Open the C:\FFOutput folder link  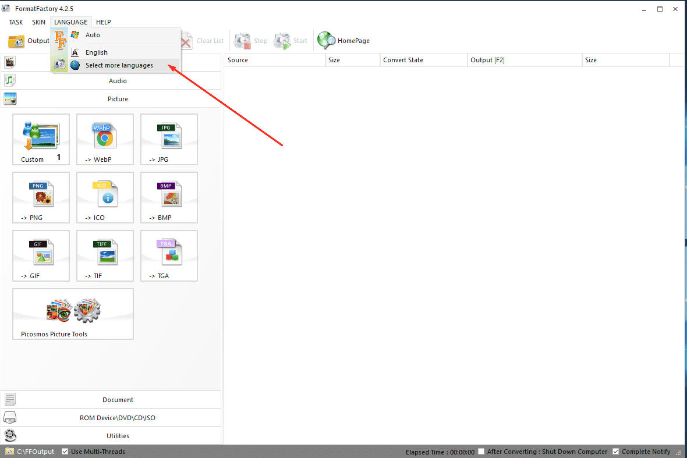pyautogui.click(x=35, y=452)
